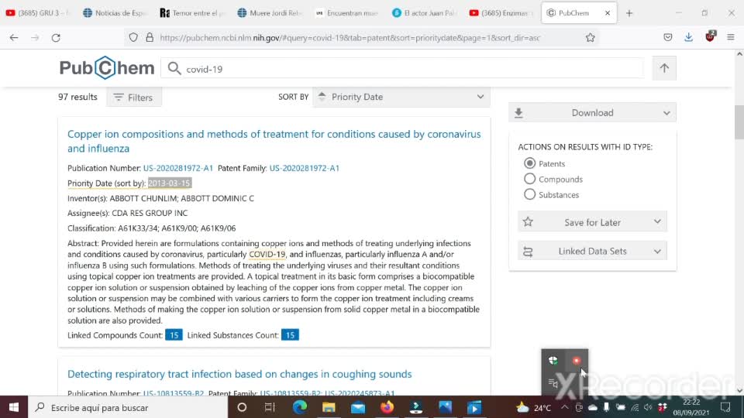Click Linked Compounds Count 15 badge
The width and height of the screenshot is (744, 418).
[x=174, y=334]
